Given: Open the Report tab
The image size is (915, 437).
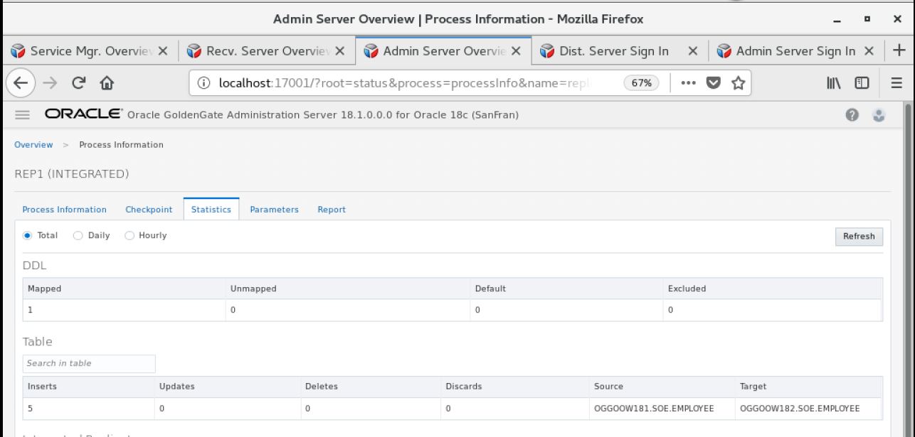Looking at the screenshot, I should point(332,210).
